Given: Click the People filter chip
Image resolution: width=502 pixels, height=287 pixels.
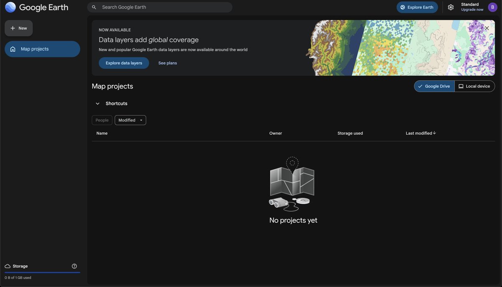Looking at the screenshot, I should pyautogui.click(x=102, y=120).
